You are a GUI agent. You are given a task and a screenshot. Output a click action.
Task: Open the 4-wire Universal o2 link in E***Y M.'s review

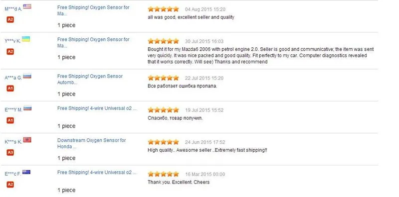97,108
